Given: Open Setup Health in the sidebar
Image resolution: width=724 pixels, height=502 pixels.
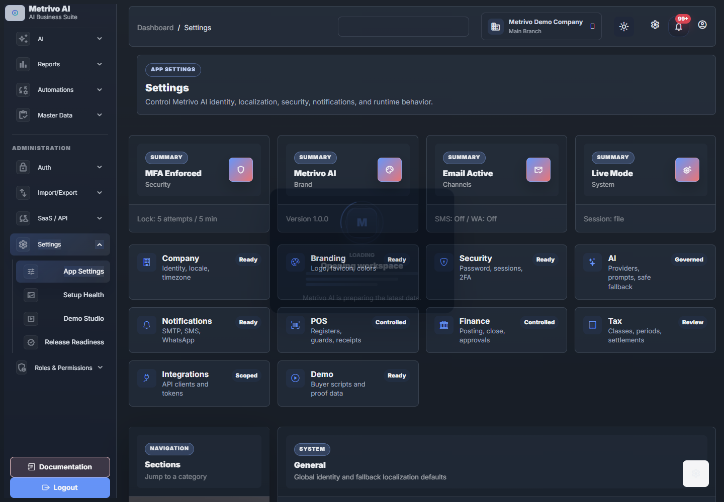Looking at the screenshot, I should 63,295.
